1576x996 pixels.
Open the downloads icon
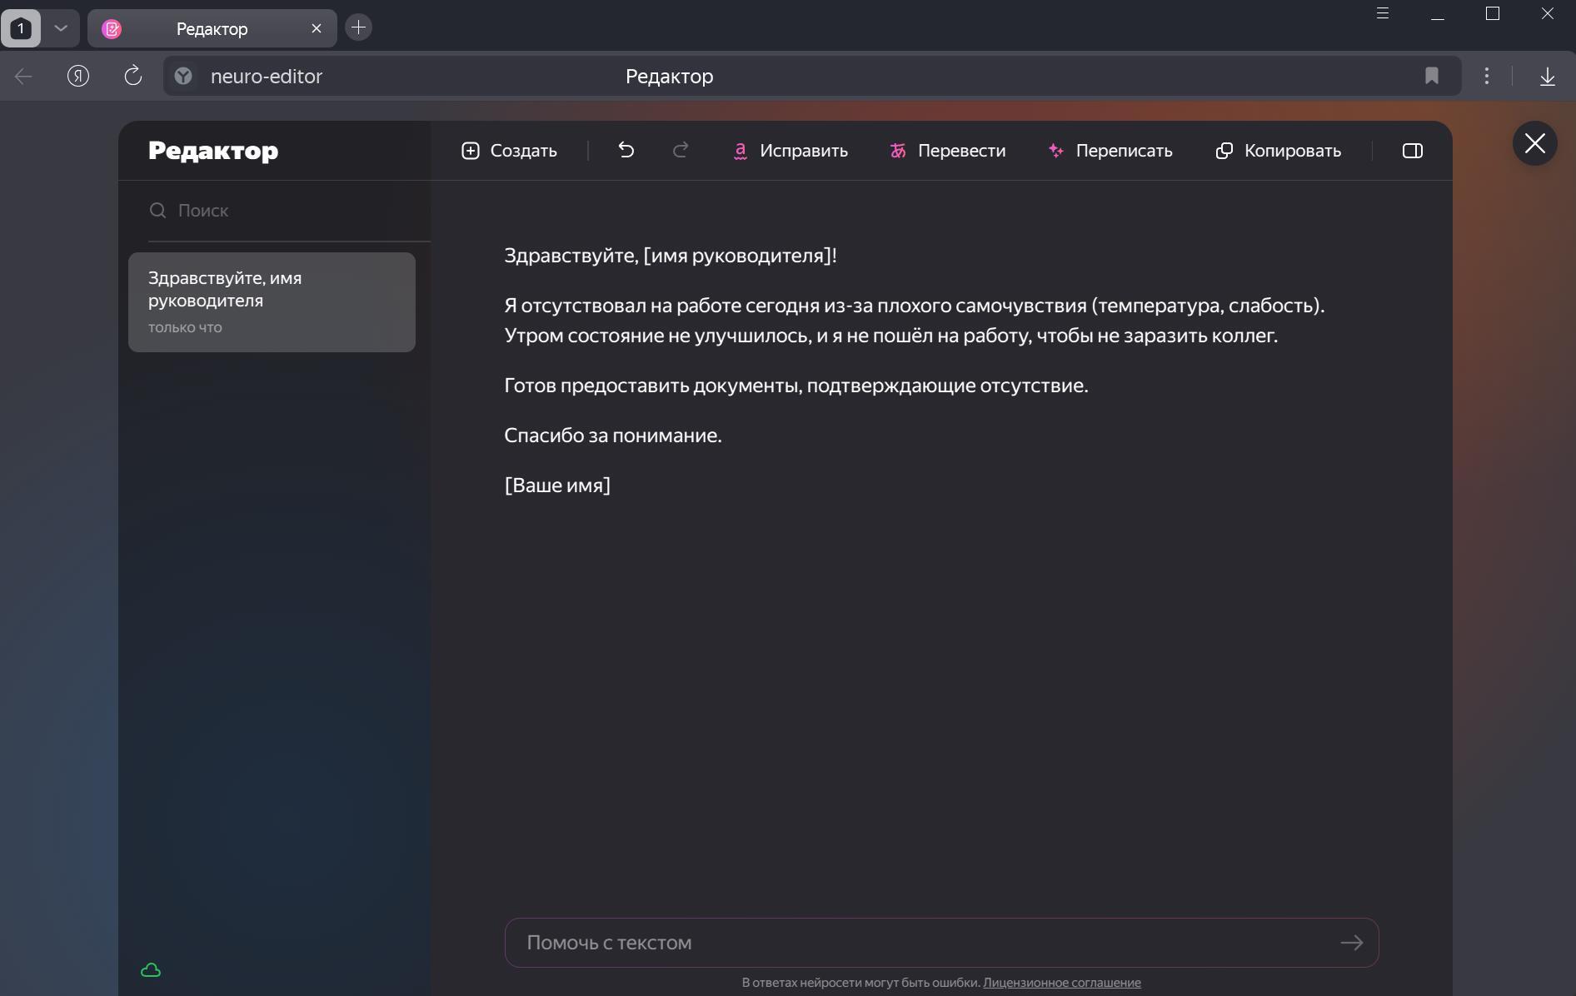click(x=1547, y=77)
